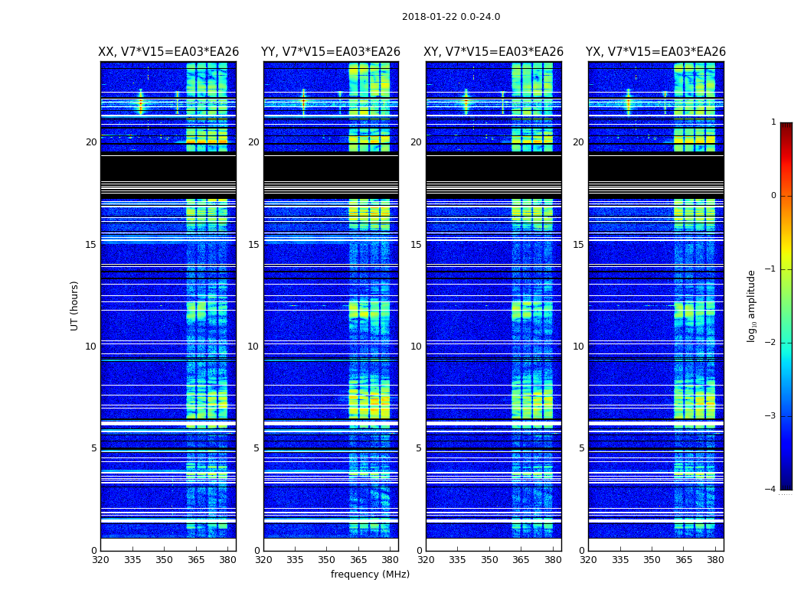Click the 10 tick label beside YX panel

578,347
